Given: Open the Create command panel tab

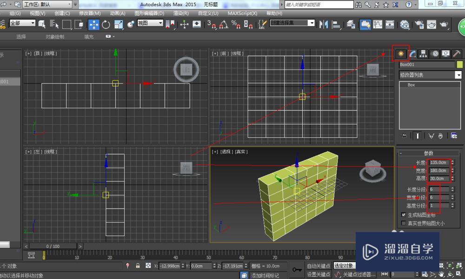Looking at the screenshot, I should [x=401, y=53].
